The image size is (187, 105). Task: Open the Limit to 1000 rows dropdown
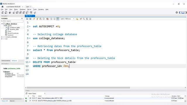tap(67, 19)
